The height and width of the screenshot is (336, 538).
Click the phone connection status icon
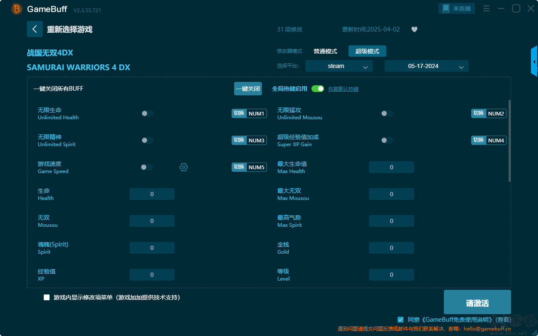[446, 8]
